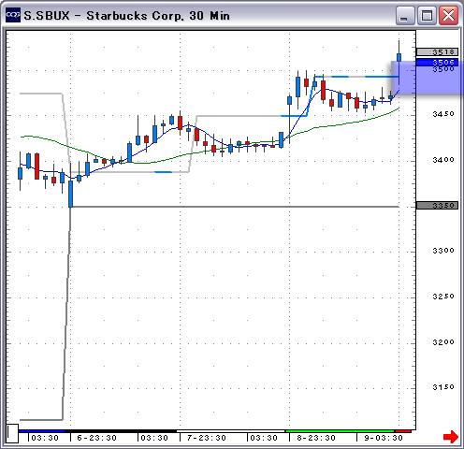The image size is (464, 449).
Task: Click the 7-23:30 time axis label
Action: 206,438
